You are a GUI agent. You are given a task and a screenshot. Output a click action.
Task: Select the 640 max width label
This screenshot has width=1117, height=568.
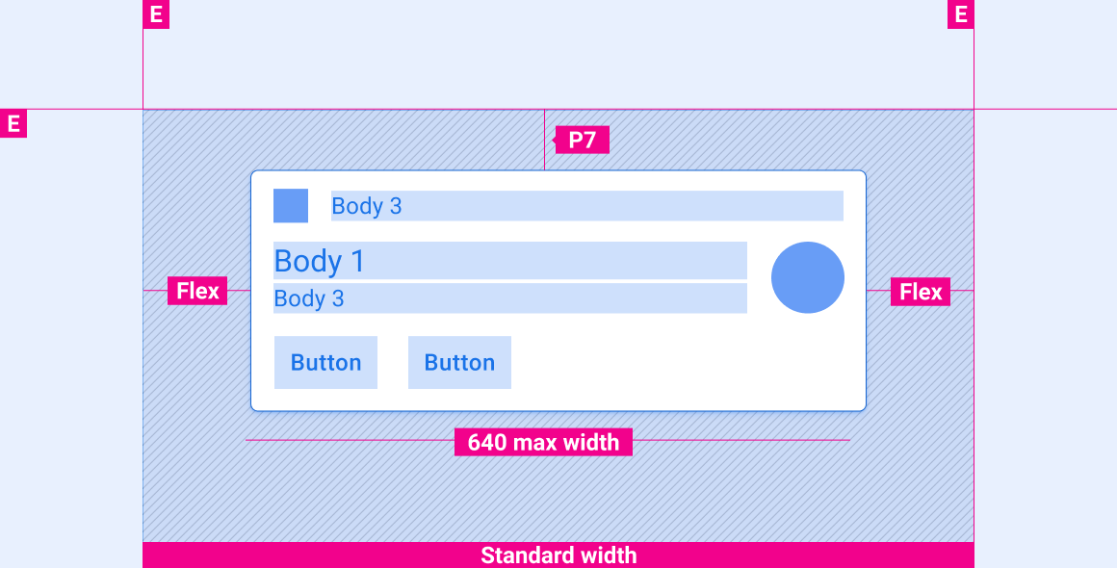543,442
